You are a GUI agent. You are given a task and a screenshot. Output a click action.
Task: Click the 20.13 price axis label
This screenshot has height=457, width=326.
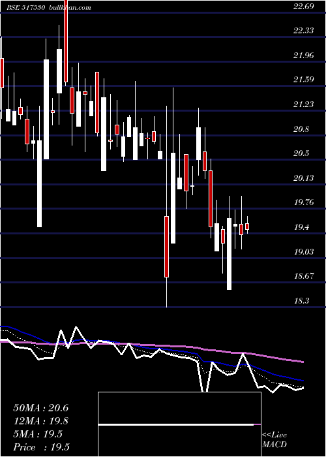[x=304, y=178]
